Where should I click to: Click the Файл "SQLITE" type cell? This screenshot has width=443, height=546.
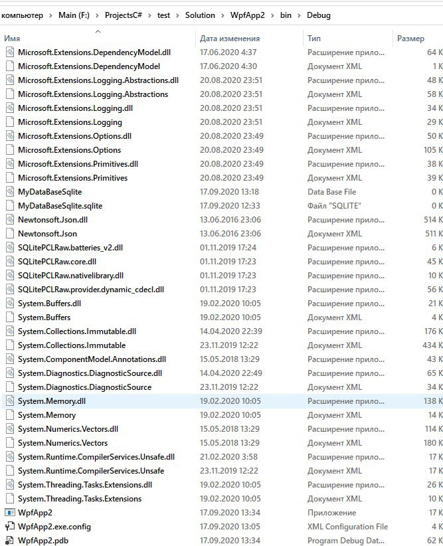coord(334,206)
